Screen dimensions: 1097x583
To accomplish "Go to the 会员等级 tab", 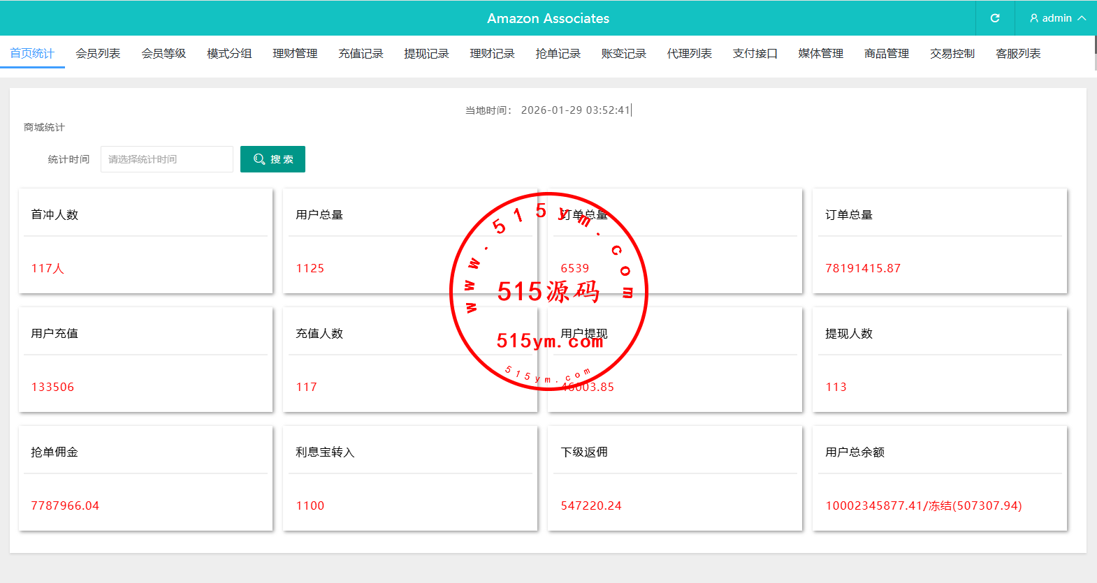I will click(164, 54).
